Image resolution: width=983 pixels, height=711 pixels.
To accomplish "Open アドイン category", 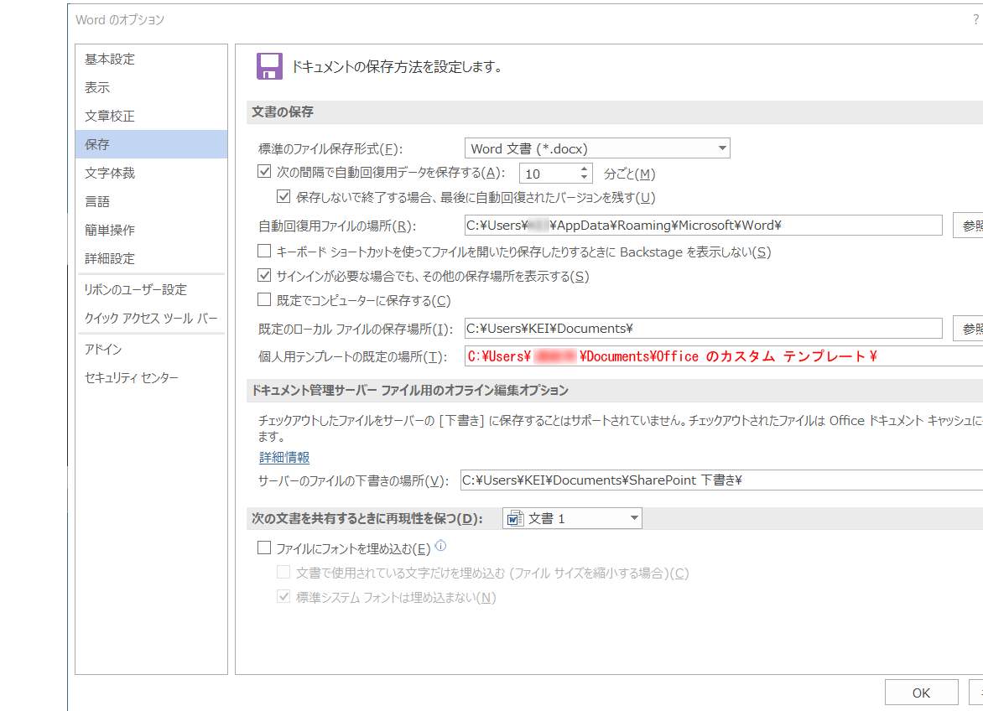I will [151, 349].
